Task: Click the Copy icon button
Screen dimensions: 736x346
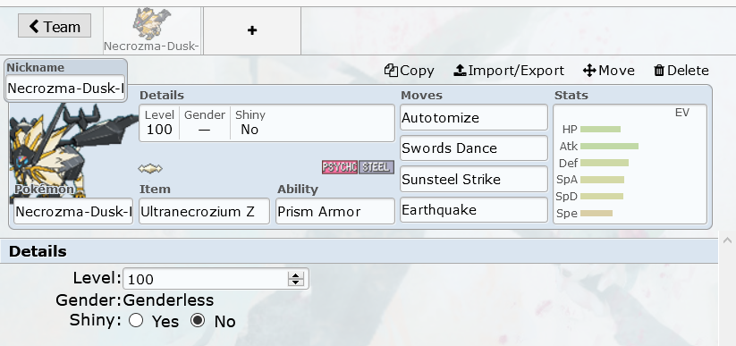Action: (409, 71)
